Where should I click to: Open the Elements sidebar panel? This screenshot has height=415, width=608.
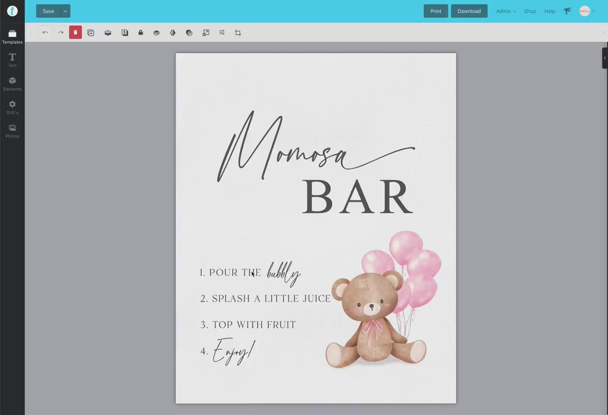pyautogui.click(x=12, y=84)
